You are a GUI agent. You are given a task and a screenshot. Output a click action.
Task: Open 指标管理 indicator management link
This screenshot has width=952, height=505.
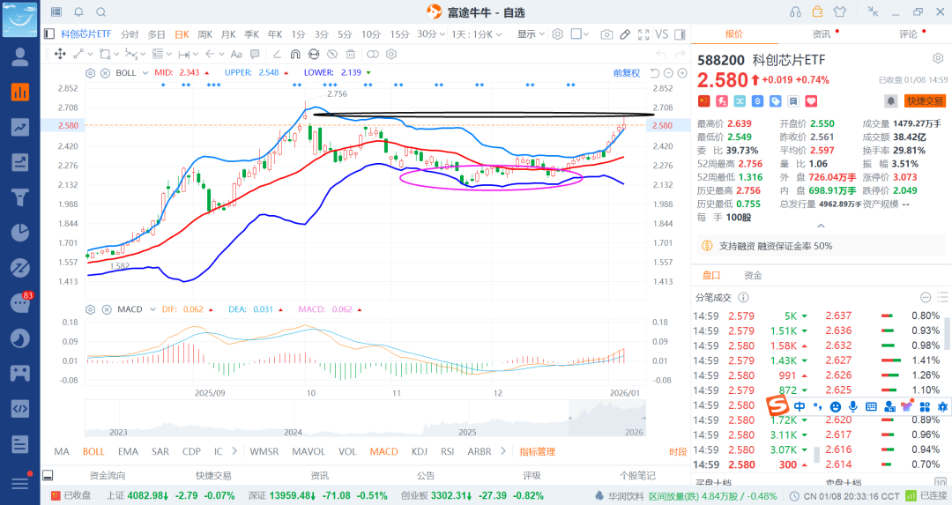(x=537, y=451)
